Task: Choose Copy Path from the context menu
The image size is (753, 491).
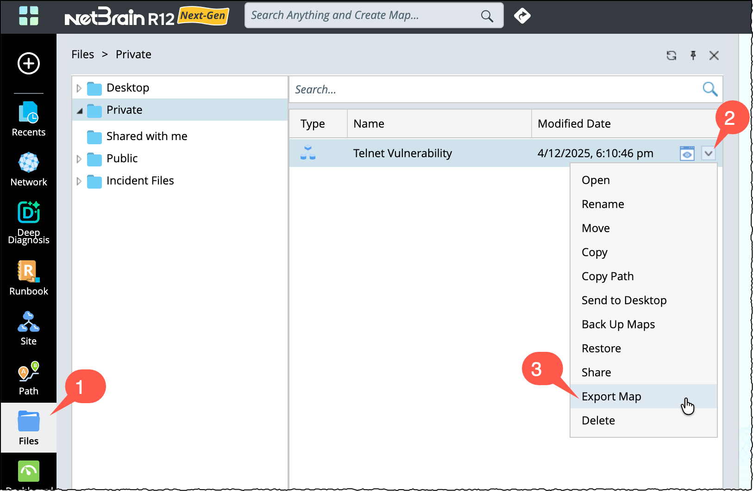Action: (643, 276)
